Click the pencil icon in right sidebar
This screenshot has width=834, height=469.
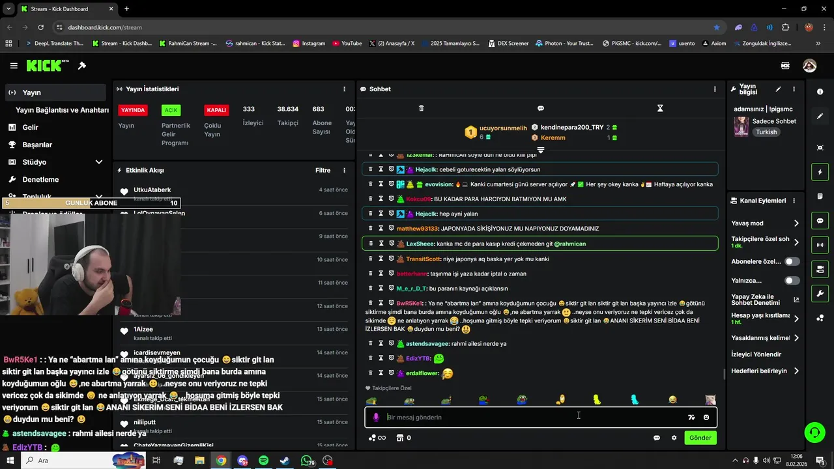click(820, 116)
